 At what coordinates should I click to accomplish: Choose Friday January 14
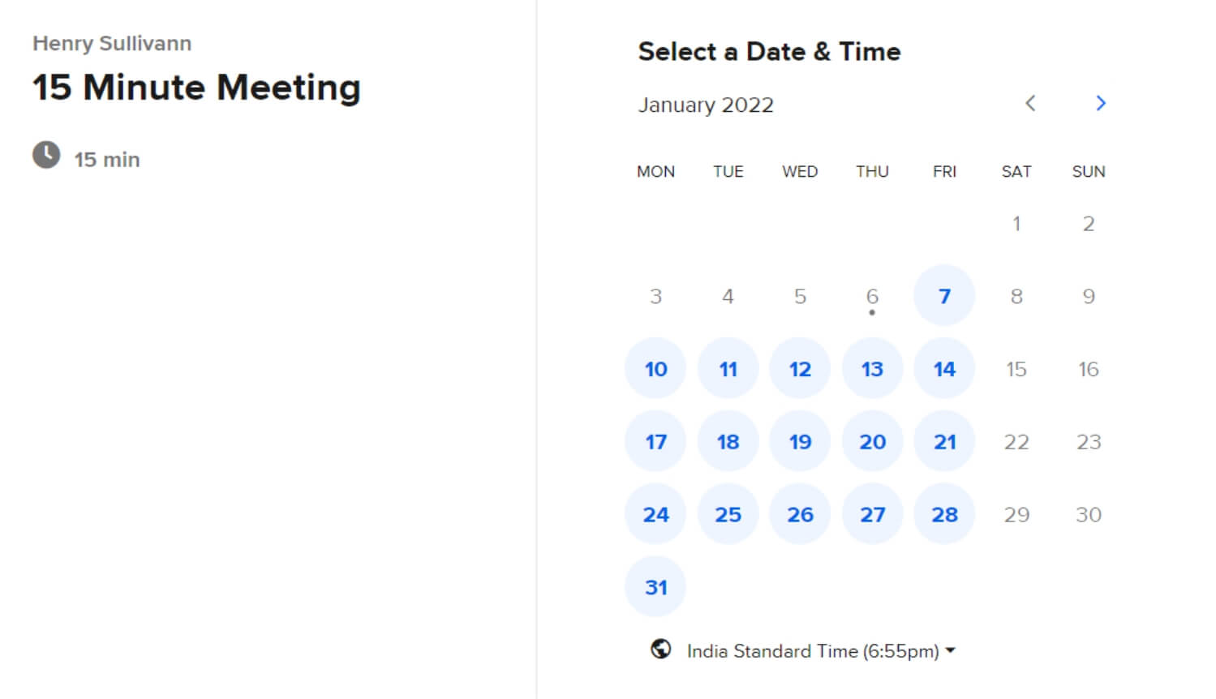pos(944,368)
